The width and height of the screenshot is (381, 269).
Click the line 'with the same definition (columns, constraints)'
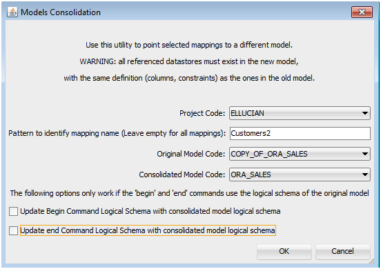[x=189, y=78]
